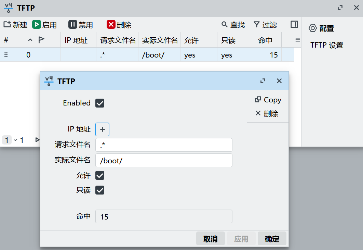The image size is (363, 250).
Task: Toggle the 只读 checkbox
Action: click(x=100, y=190)
